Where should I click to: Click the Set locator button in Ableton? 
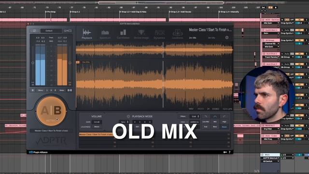[263, 8]
